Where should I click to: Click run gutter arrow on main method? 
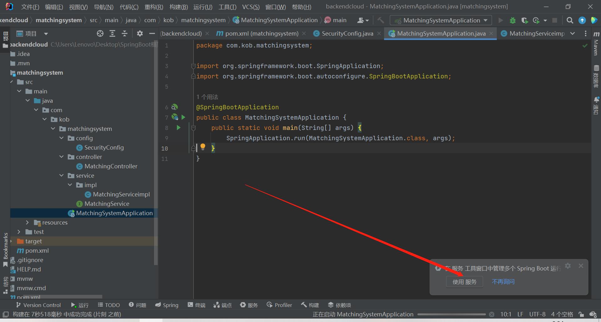tap(178, 127)
